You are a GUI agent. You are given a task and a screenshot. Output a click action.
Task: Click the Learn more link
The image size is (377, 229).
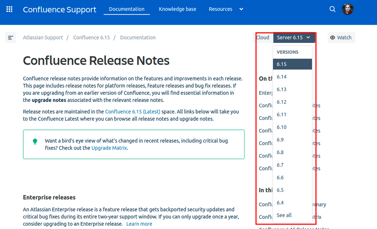(x=139, y=224)
